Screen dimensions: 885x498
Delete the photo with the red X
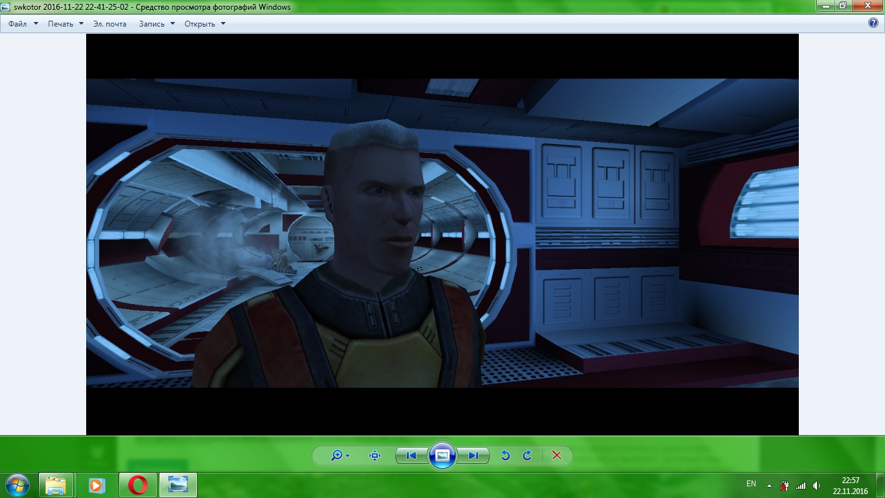coord(557,456)
